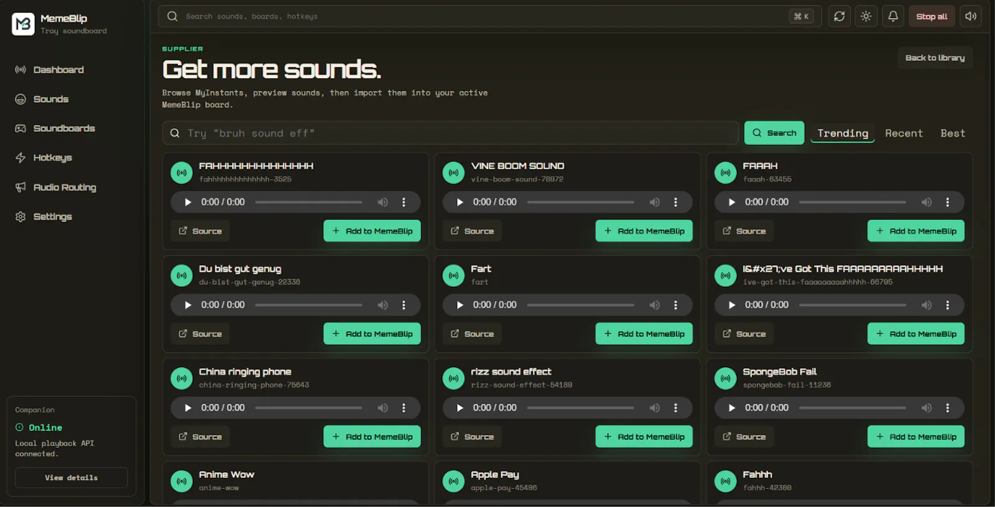
Task: Click the Fahhh sound icon
Action: click(725, 481)
